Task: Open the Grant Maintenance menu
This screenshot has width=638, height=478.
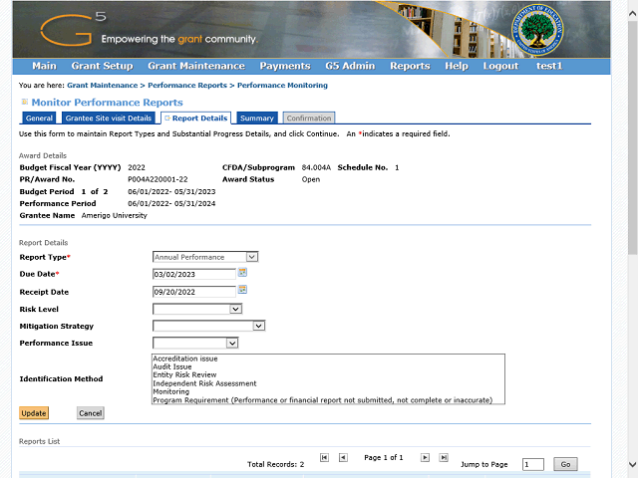Action: pos(195,66)
